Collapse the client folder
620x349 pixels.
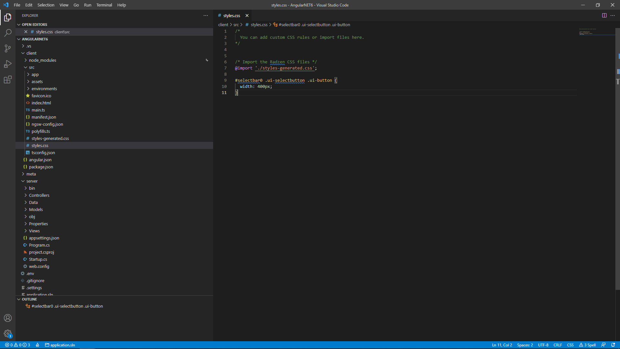click(114, 53)
